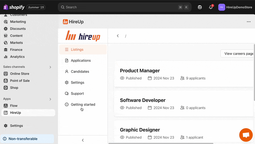Viewport: 255px width, 144px height.
Task: Select Applications in HireUp menu
Action: (81, 61)
